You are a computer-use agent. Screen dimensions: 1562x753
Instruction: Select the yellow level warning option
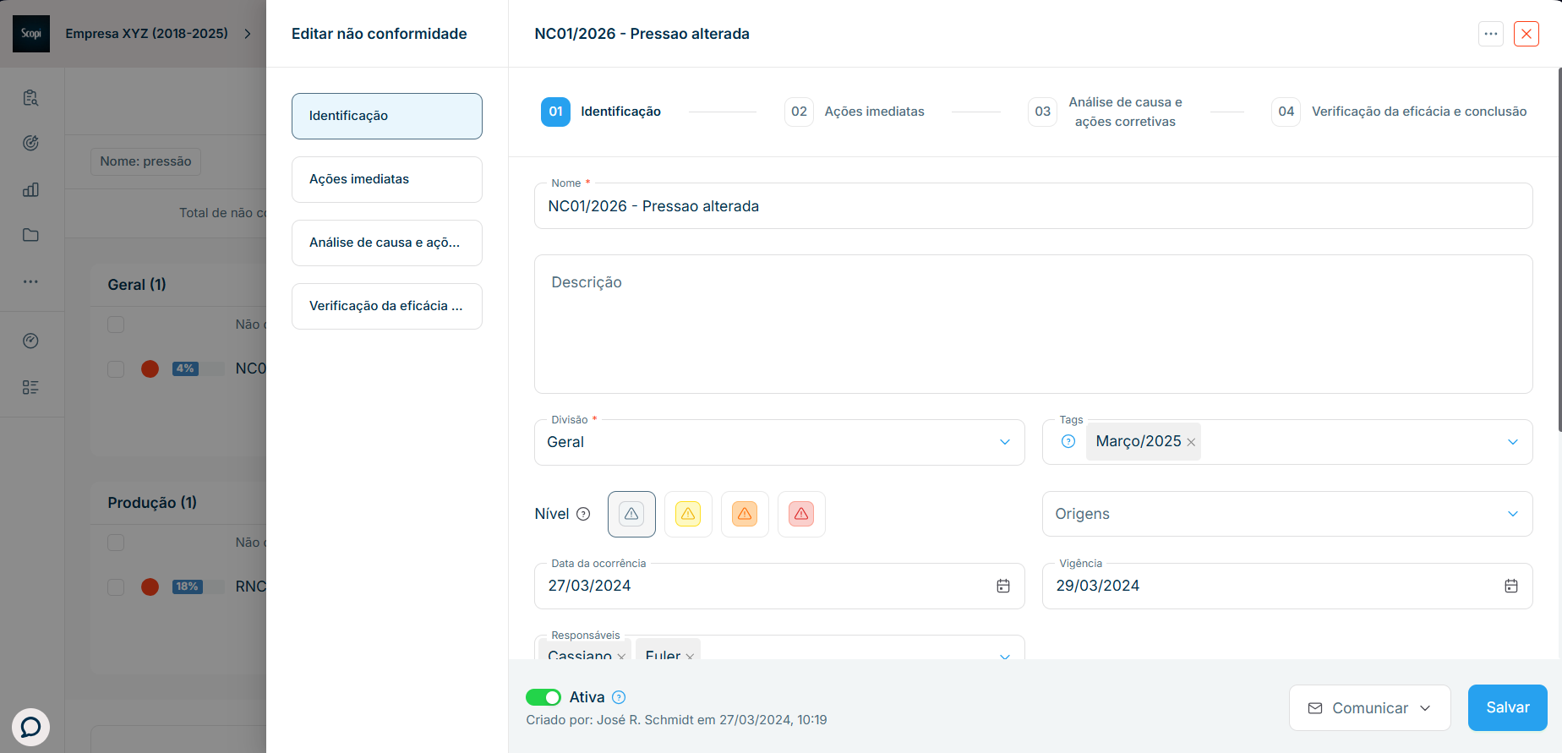(688, 514)
